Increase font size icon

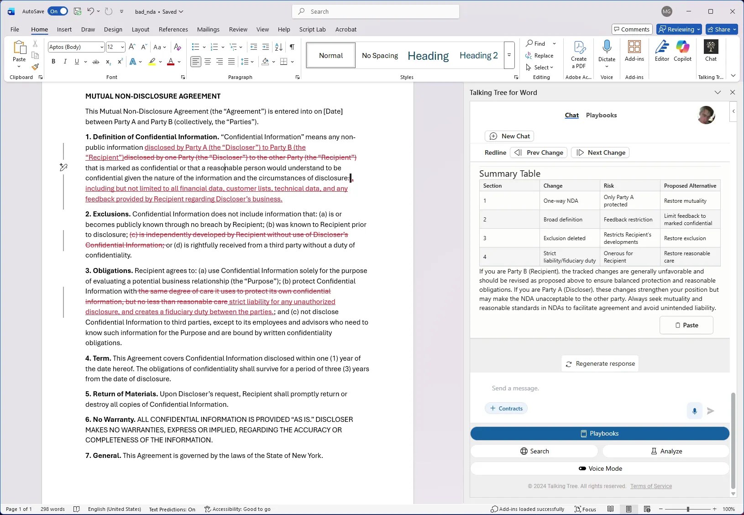[132, 47]
